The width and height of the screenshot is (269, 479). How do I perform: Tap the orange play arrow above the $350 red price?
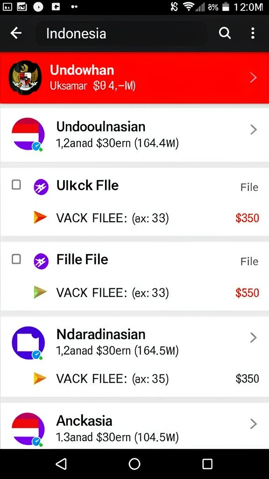coord(40,218)
